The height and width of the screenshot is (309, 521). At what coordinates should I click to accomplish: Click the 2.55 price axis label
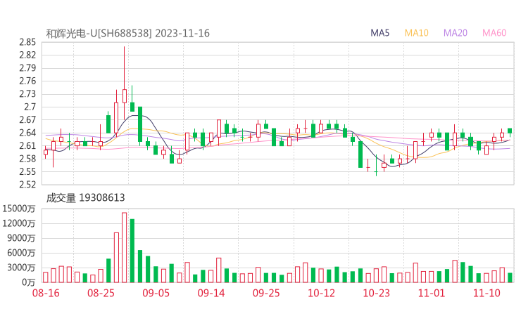[27, 171]
